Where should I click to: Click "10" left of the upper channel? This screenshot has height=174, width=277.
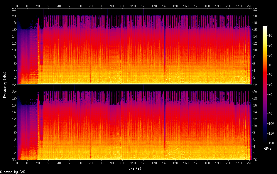tap(14, 50)
